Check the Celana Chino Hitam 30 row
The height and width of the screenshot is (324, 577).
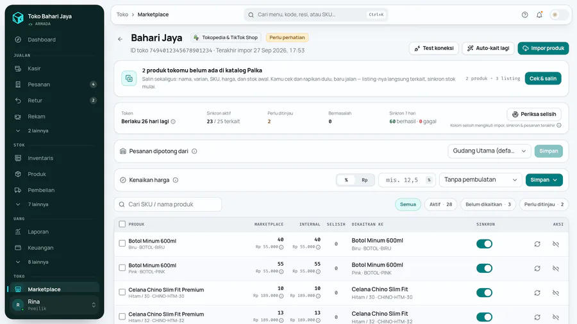click(x=122, y=292)
